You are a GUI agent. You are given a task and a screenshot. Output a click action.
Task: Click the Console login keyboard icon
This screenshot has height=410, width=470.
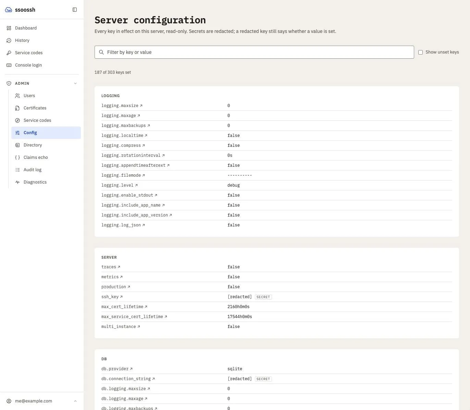[9, 65]
